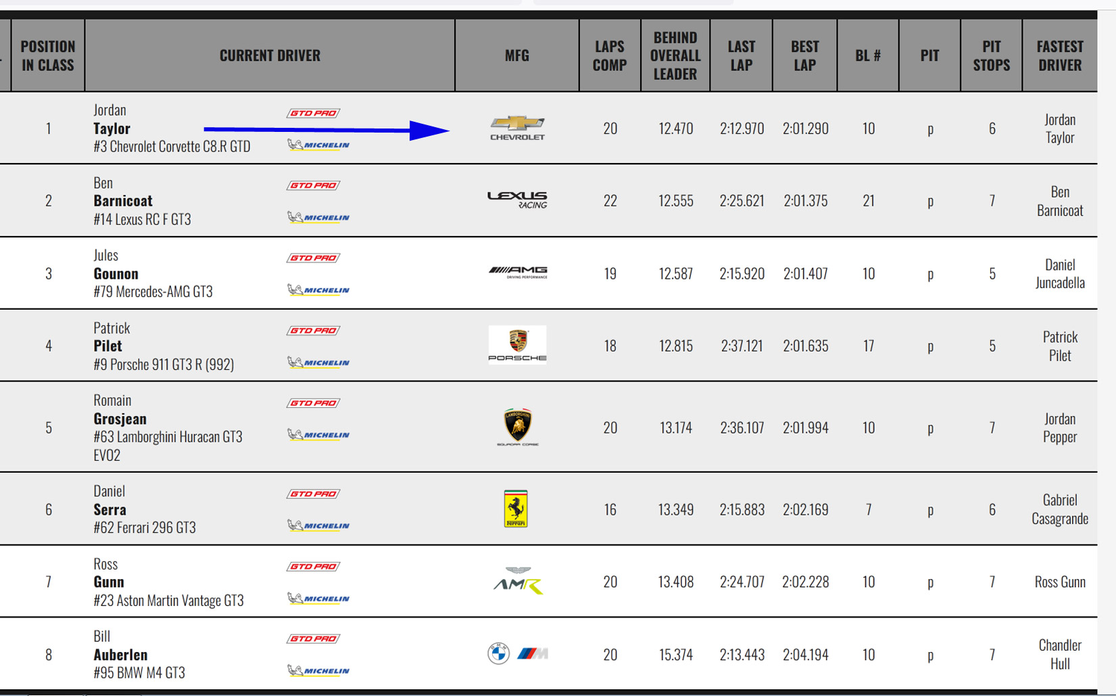
Task: Click Bill Auberlen driver name
Action: coord(120,655)
